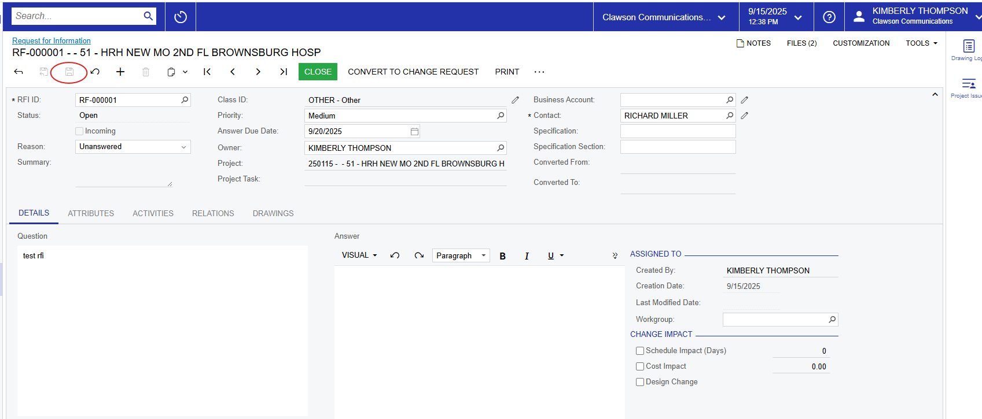
Task: Open the Reason dropdown showing Unanswered
Action: coord(133,147)
